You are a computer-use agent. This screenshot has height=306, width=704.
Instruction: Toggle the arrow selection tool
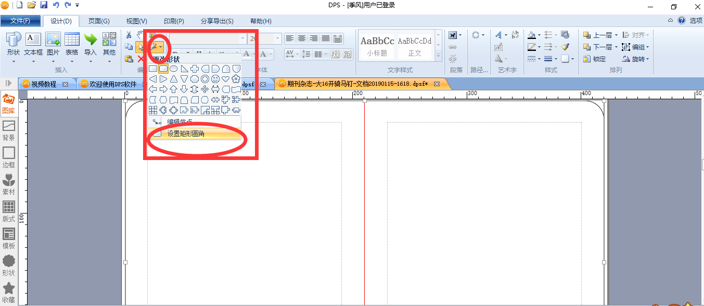pos(140,47)
